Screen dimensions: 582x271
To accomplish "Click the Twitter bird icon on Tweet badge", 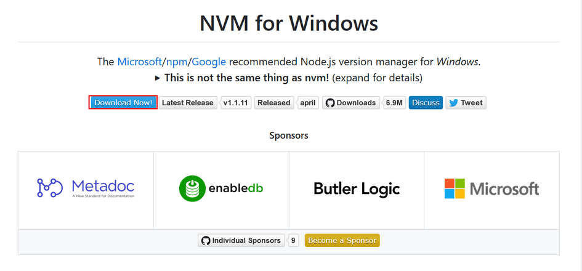I will (x=453, y=103).
